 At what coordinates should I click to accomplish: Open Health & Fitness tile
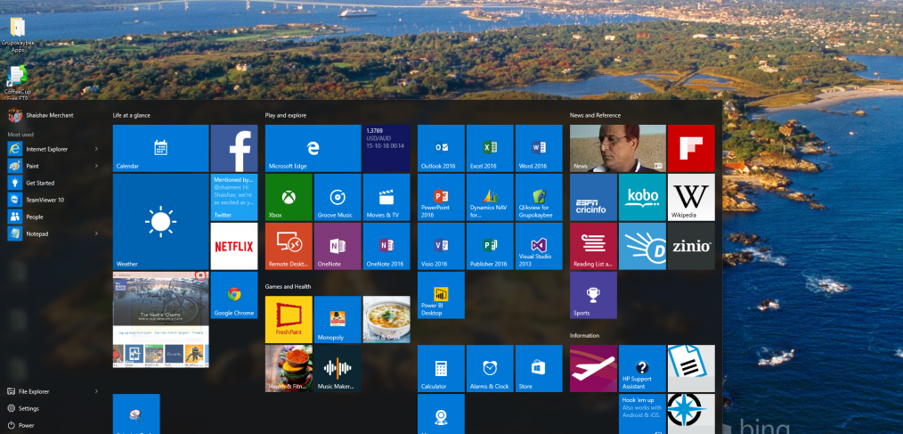pyautogui.click(x=289, y=368)
